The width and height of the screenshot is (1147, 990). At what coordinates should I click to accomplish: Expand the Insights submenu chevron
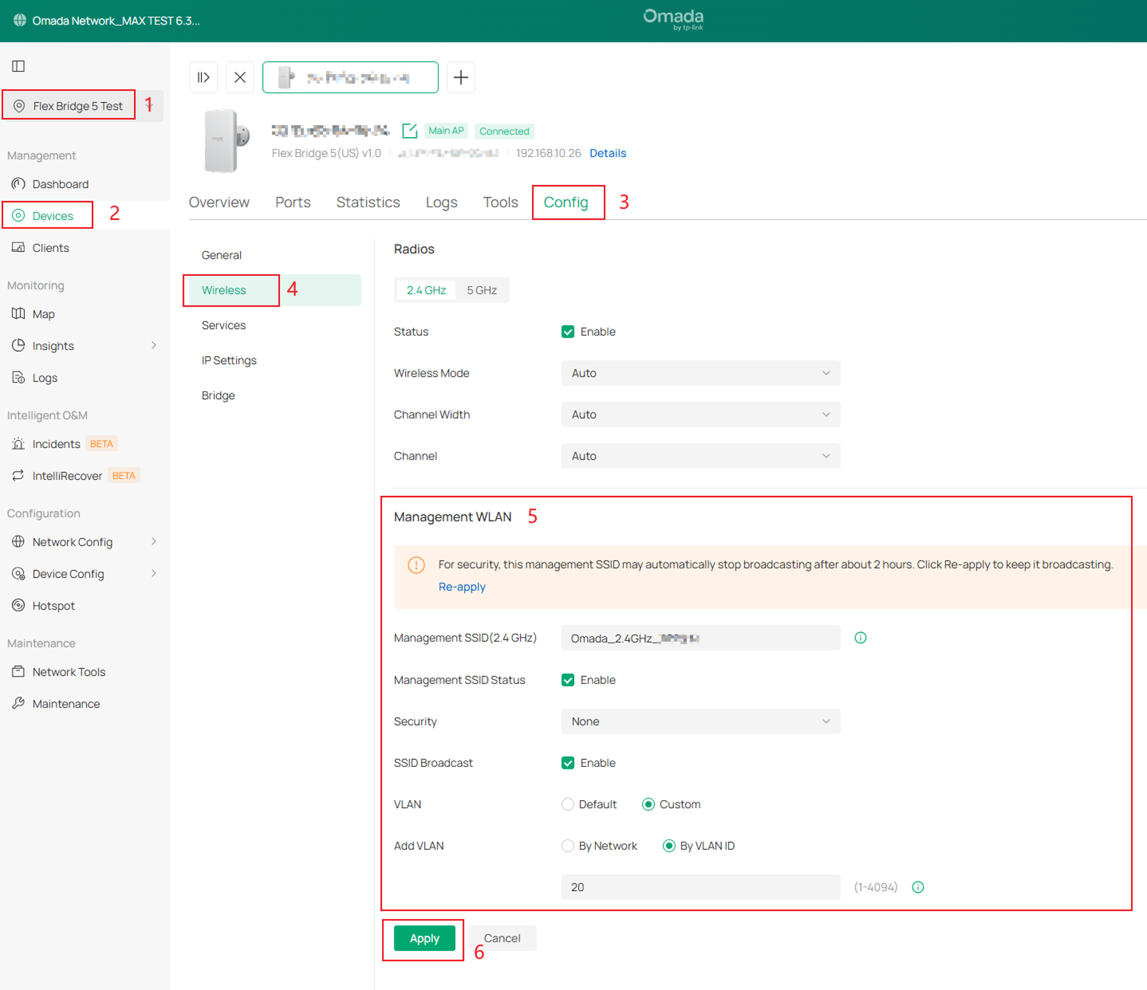[x=154, y=346]
